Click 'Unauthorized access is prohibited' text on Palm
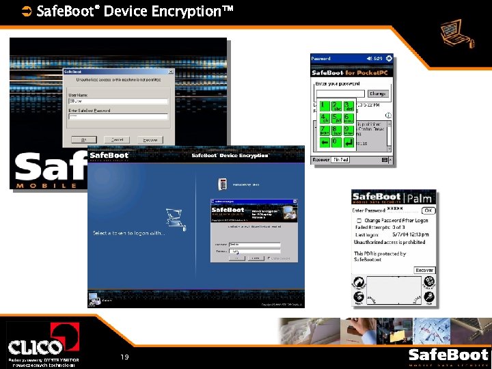Viewport: 492px width, 369px height. [389, 242]
